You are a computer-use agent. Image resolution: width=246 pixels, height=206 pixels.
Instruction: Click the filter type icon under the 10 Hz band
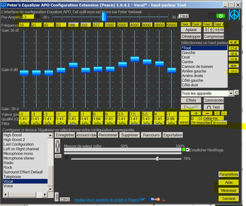point(24,123)
